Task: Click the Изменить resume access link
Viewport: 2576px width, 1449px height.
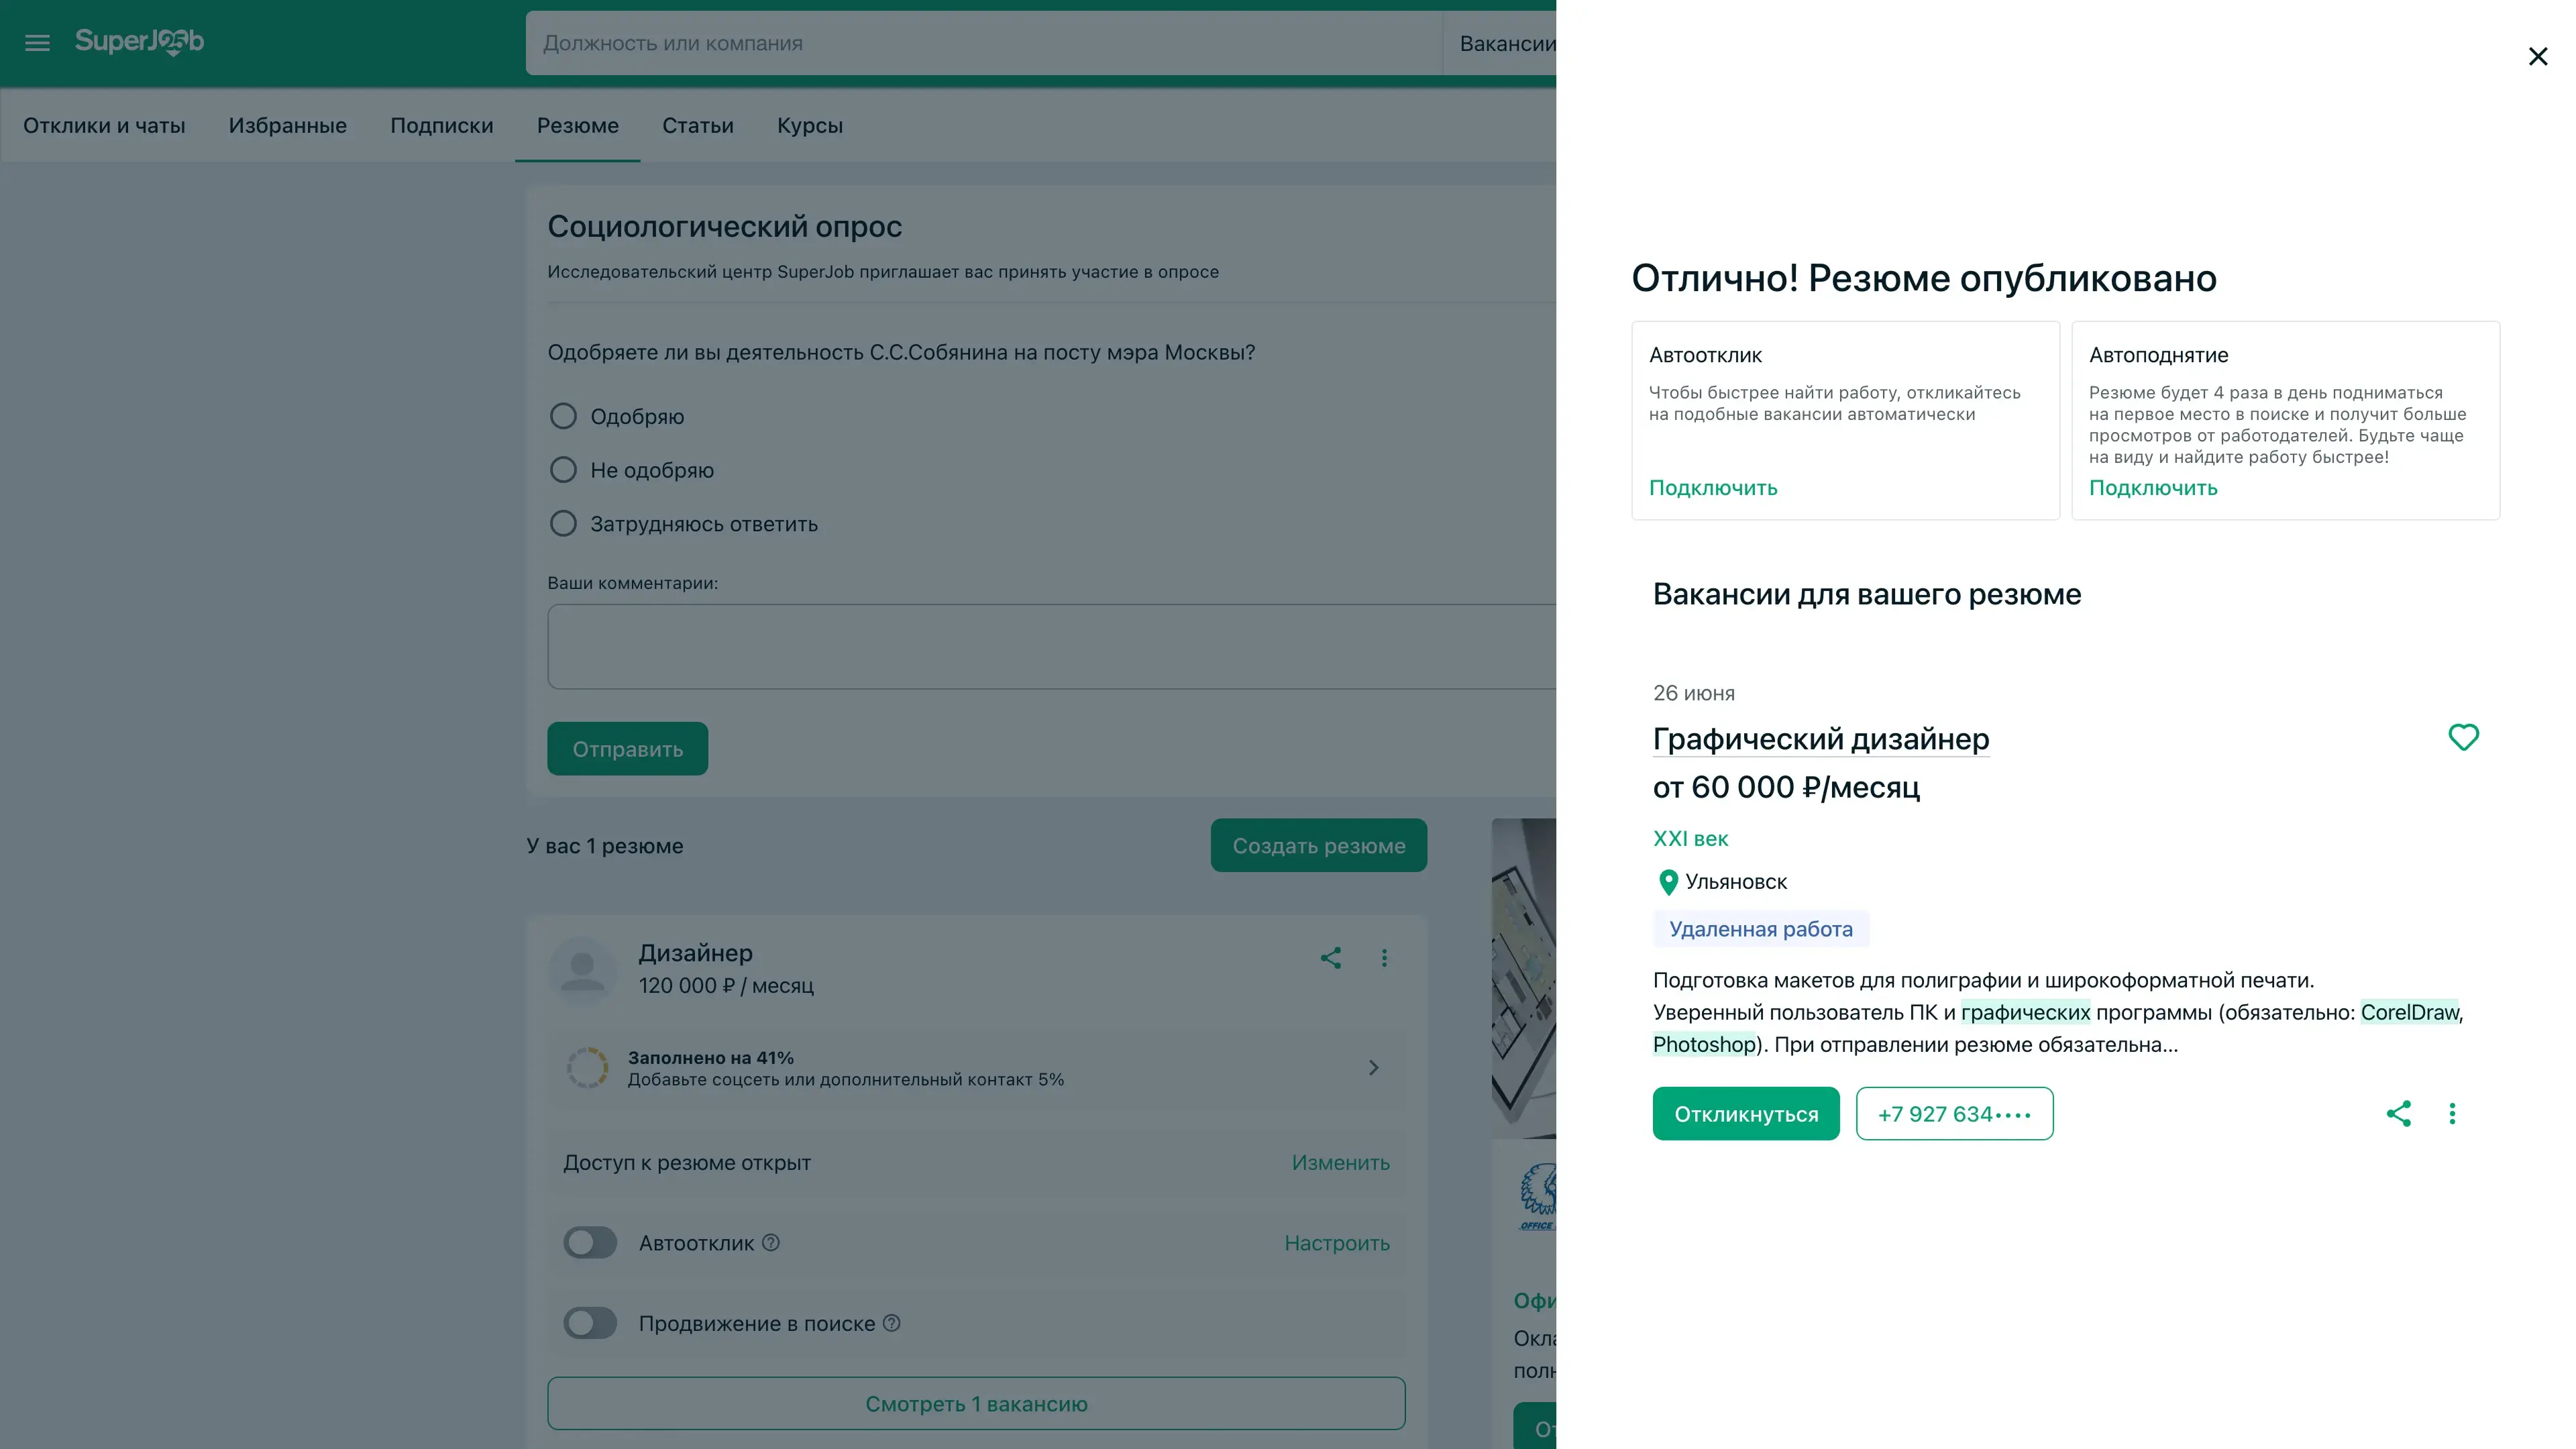Action: pos(1340,1162)
